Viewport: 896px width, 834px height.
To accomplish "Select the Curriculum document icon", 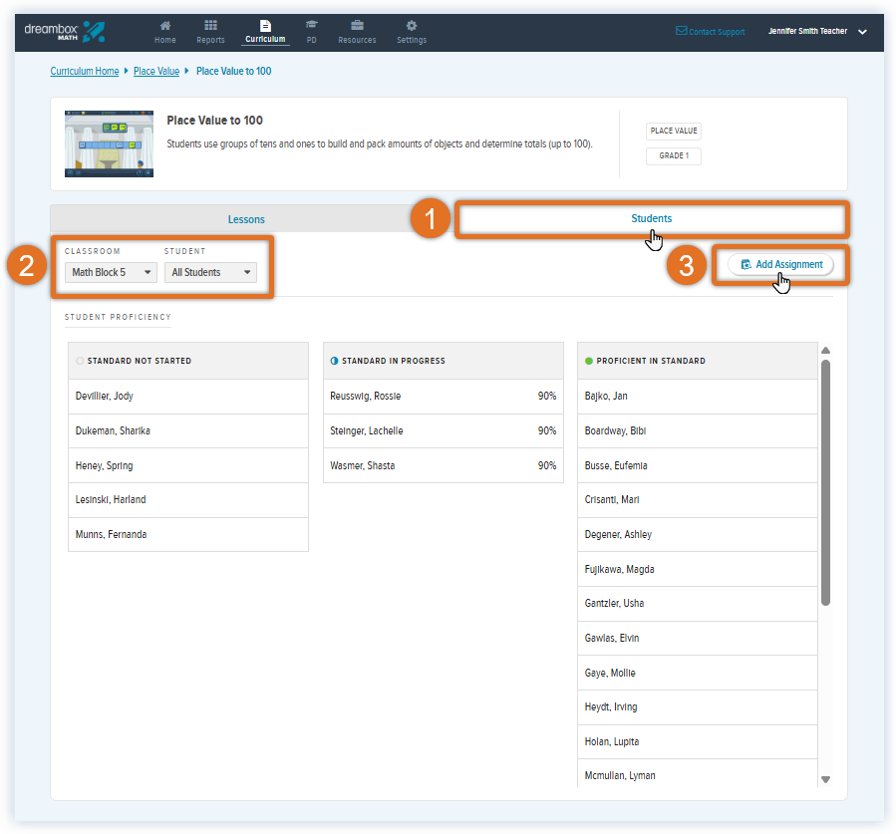I will click(x=265, y=25).
